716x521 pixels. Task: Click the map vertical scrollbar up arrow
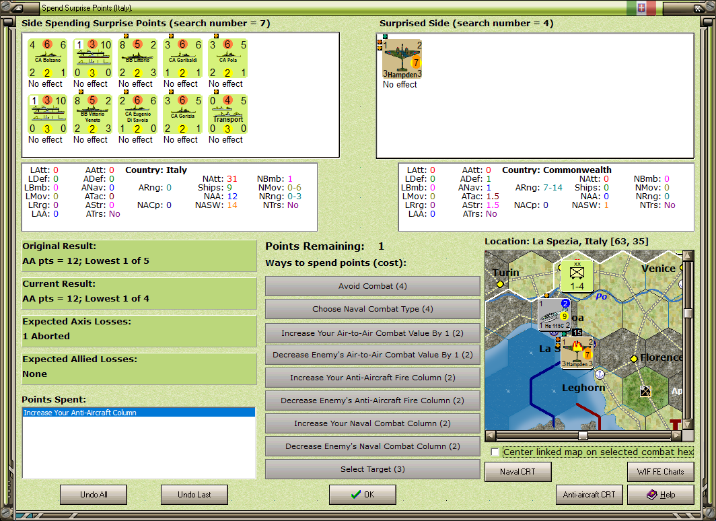point(688,255)
